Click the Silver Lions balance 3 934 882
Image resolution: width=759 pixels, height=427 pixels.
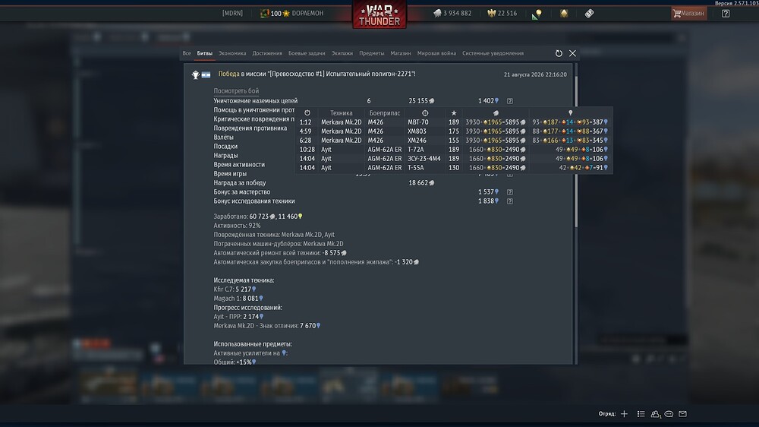[x=452, y=13]
